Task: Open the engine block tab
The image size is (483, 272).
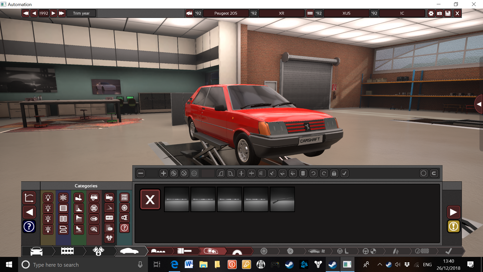Action: click(x=67, y=251)
